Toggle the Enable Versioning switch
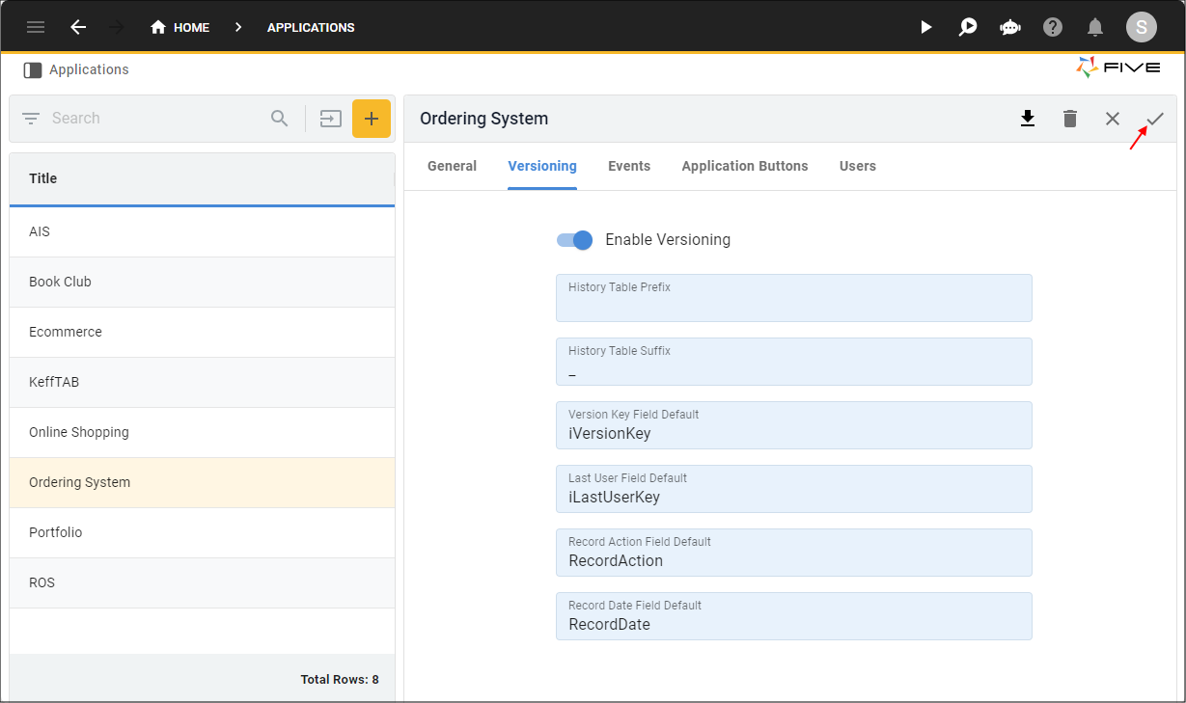 pos(575,240)
